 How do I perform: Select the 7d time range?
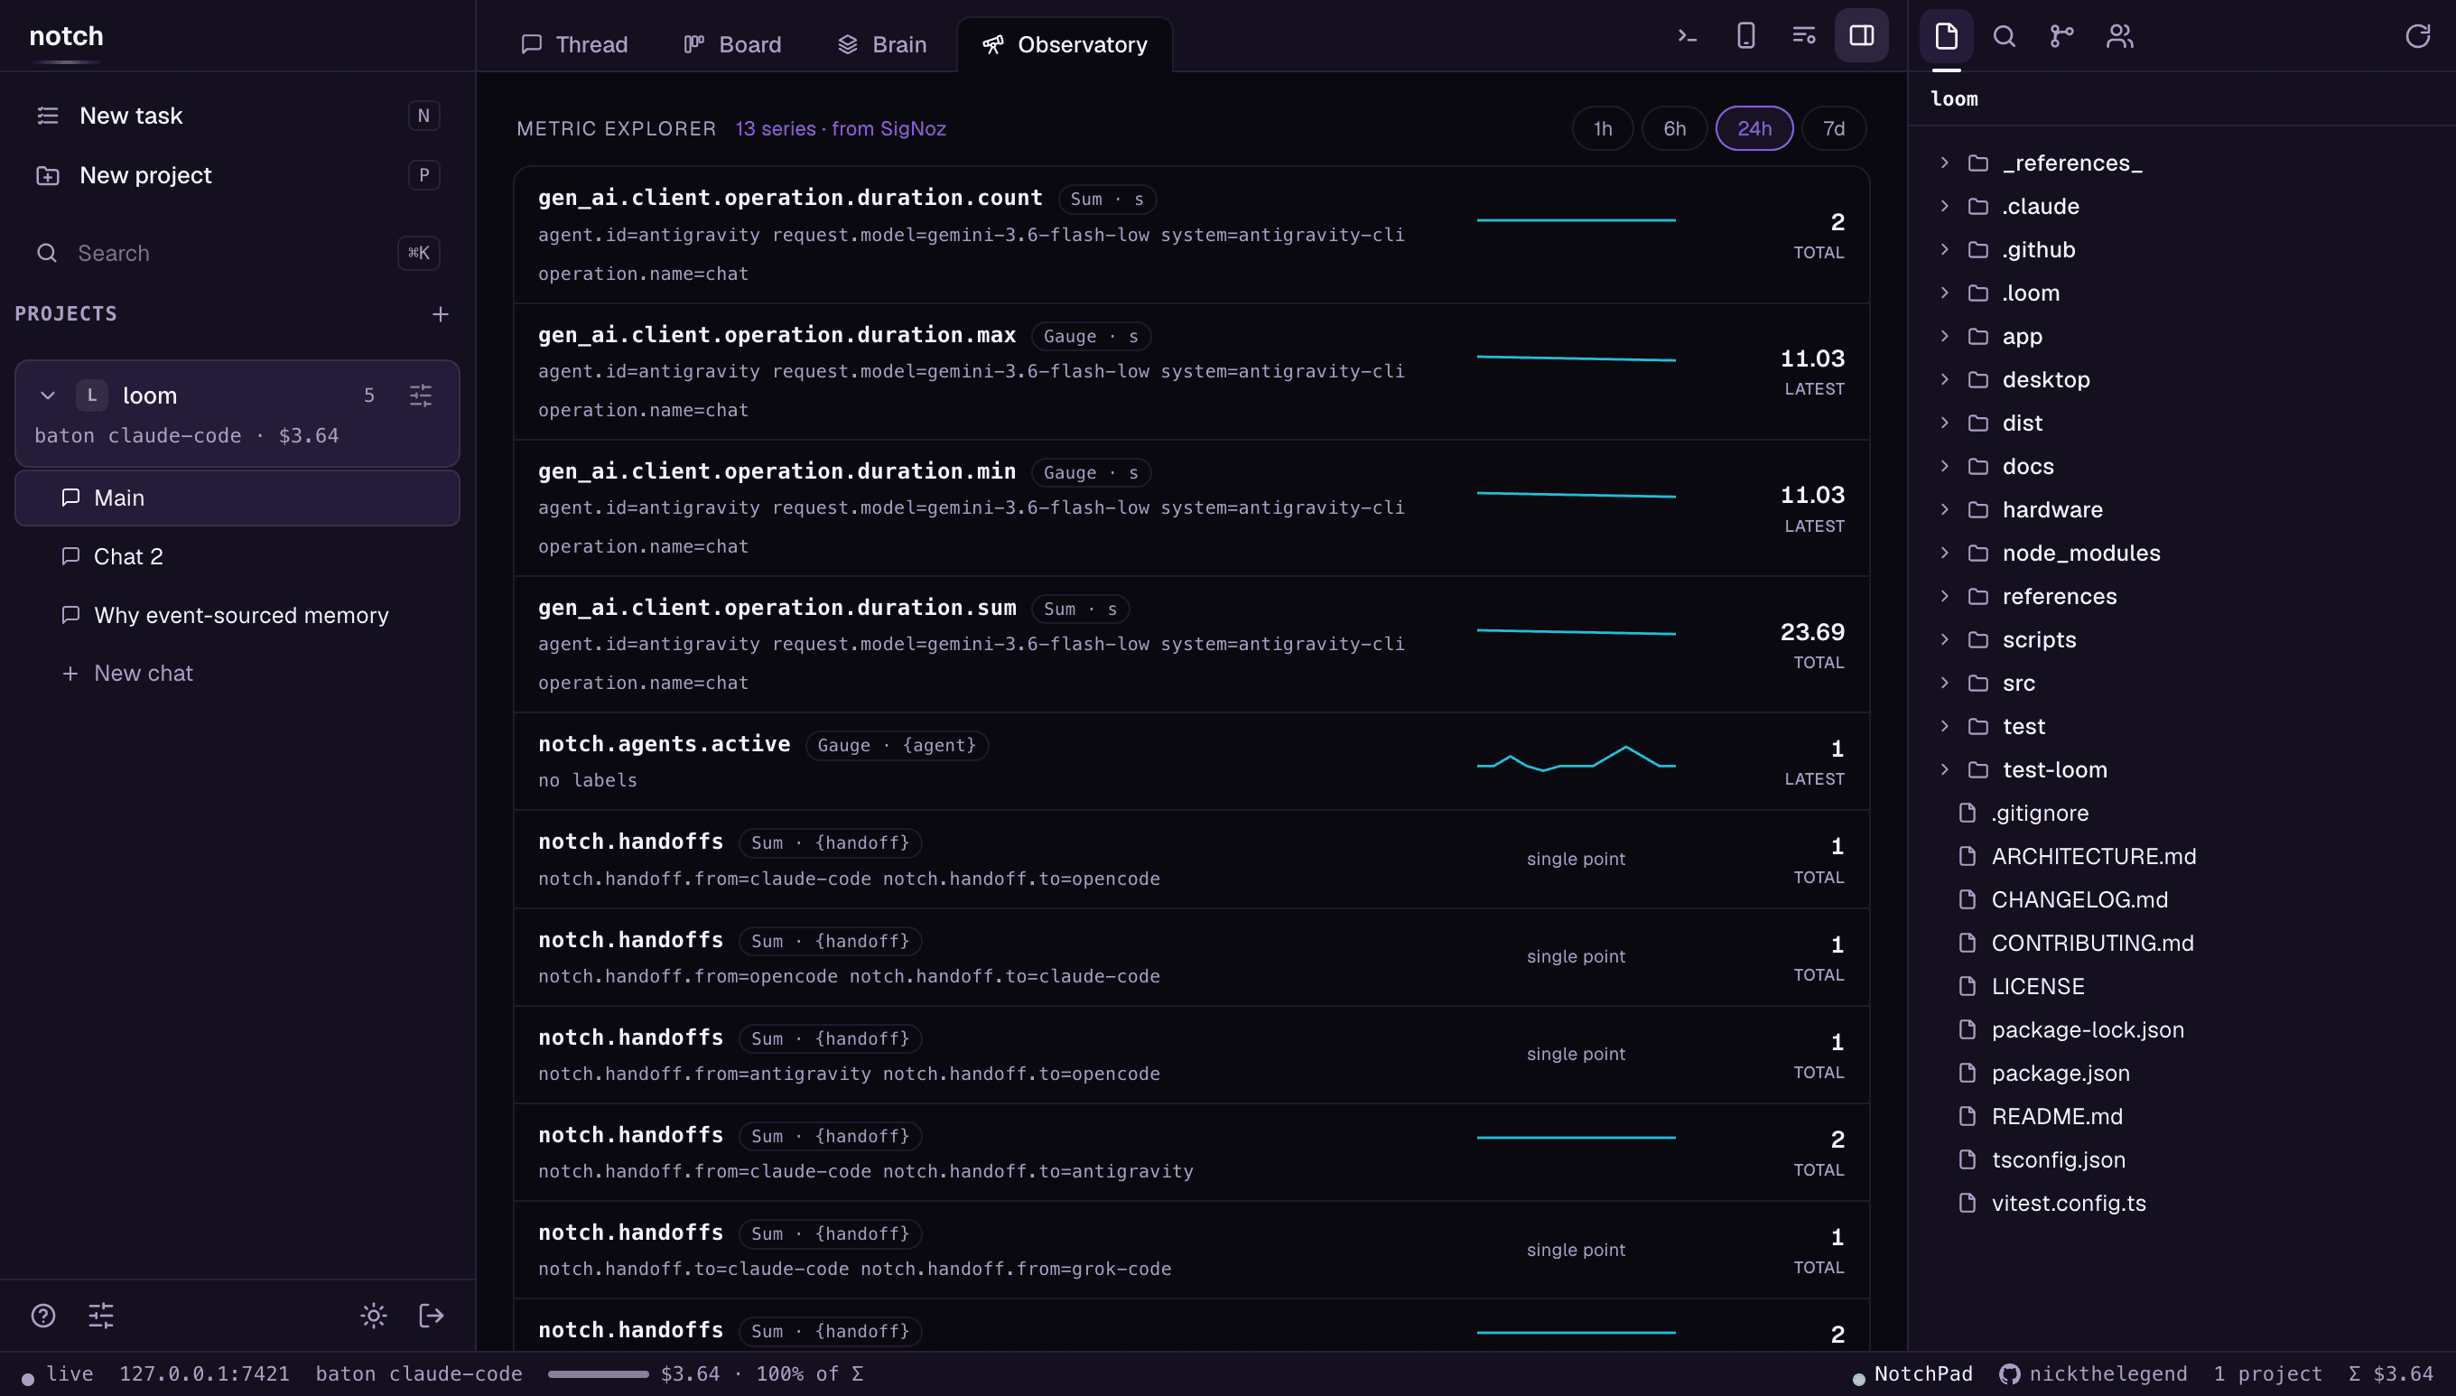1833,128
